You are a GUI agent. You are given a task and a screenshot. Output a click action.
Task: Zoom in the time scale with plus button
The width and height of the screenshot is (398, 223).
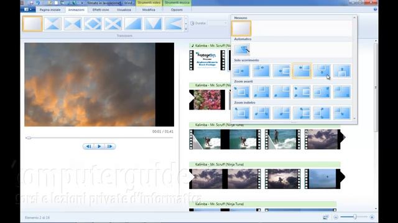(372, 217)
